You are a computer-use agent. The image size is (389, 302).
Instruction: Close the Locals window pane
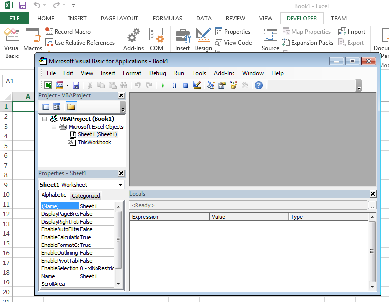373,194
